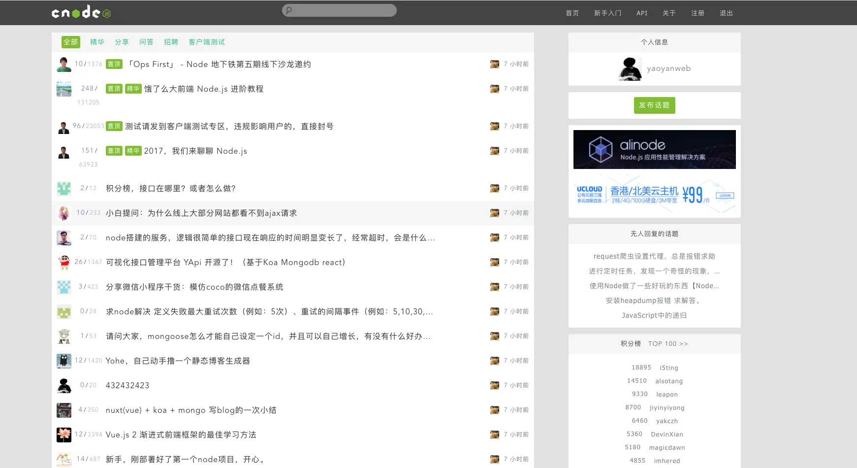Screen dimensions: 857x468
Task: Click the 发布话题 button
Action: (x=654, y=105)
